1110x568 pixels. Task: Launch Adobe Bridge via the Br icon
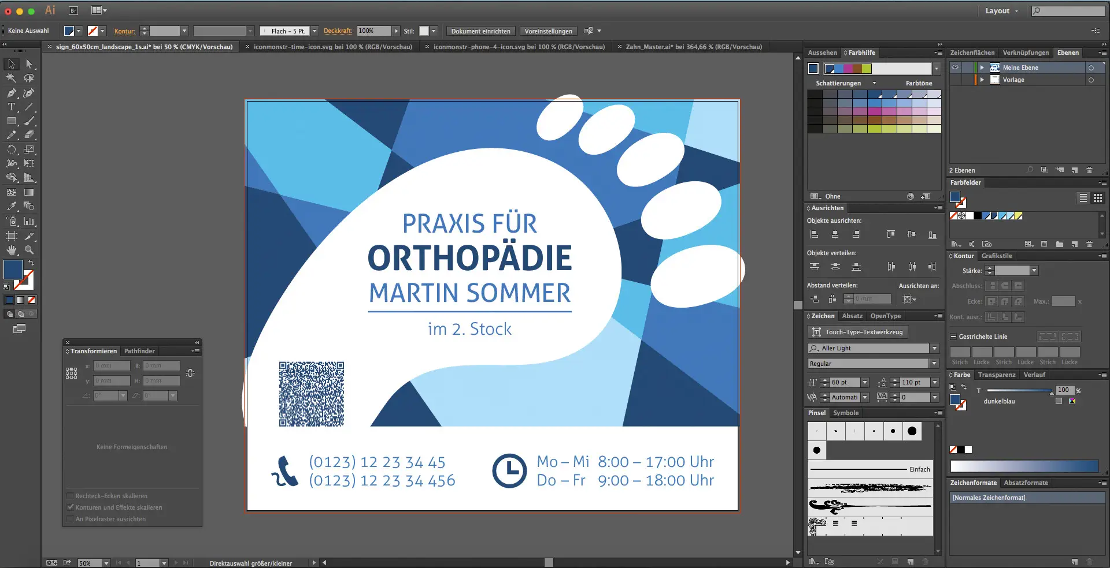[73, 10]
